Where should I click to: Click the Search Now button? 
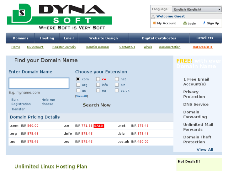pos(97,105)
